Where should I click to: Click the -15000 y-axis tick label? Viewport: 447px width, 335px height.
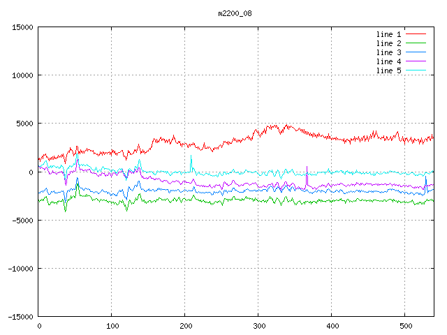pos(20,317)
